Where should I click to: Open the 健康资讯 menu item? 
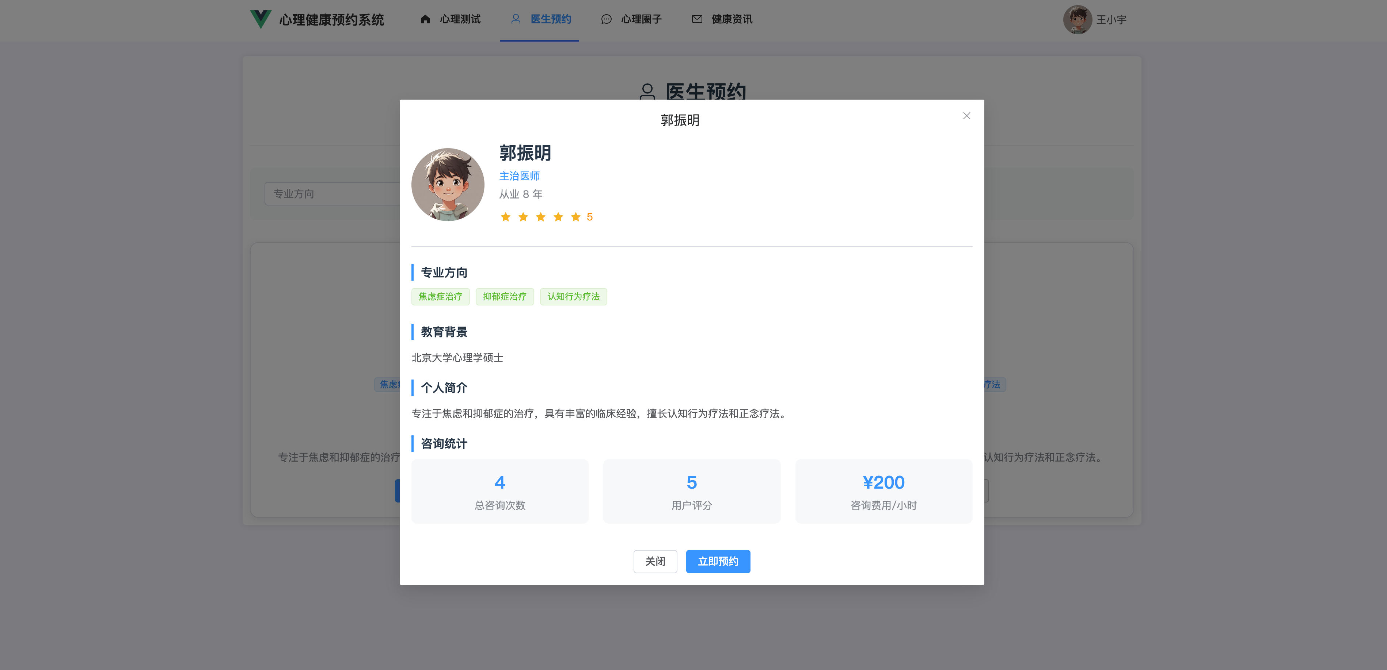(x=732, y=19)
